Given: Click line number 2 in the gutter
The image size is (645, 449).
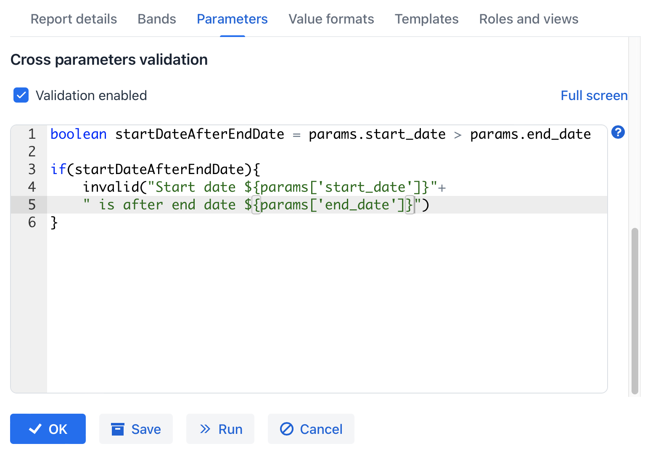Looking at the screenshot, I should pos(32,152).
